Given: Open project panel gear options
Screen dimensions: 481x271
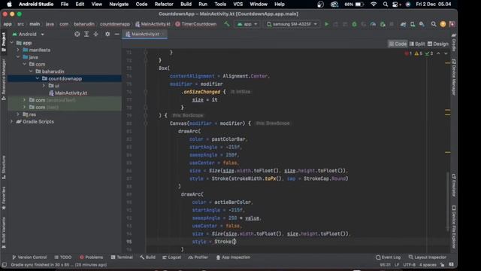Looking at the screenshot, I should coord(107,34).
